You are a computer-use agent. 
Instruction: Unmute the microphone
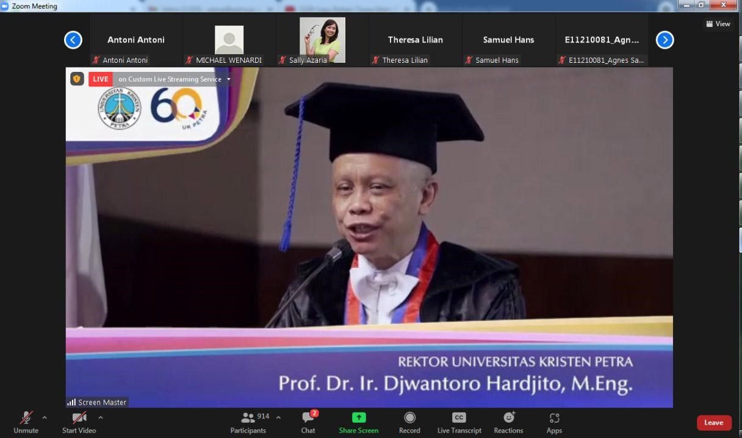[x=26, y=422]
